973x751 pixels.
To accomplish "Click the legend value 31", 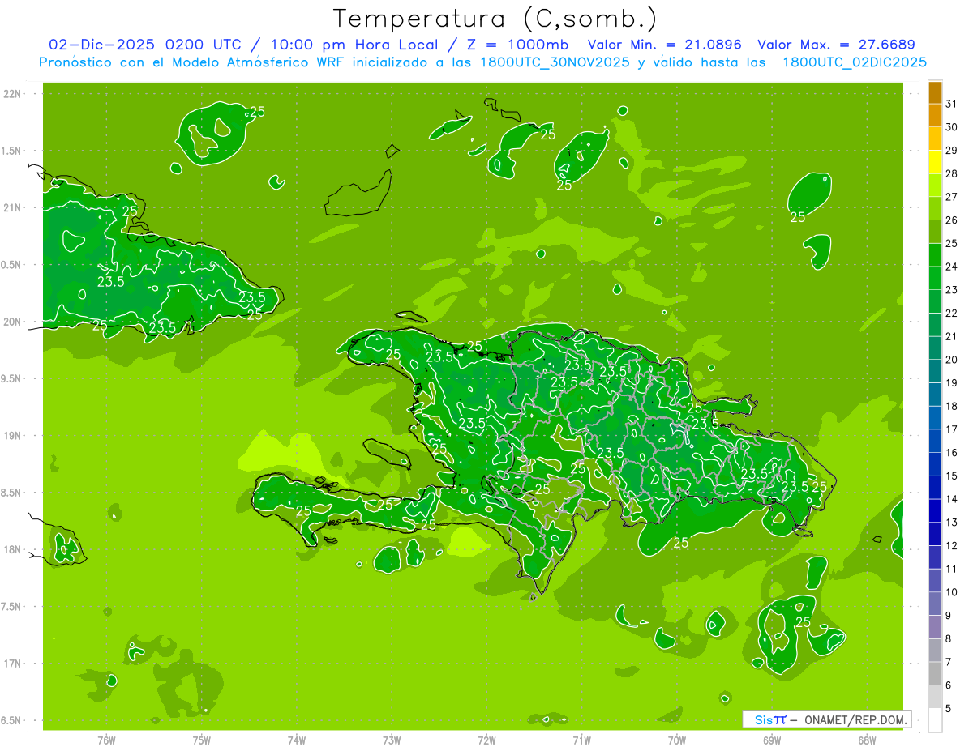I will pos(951,104).
